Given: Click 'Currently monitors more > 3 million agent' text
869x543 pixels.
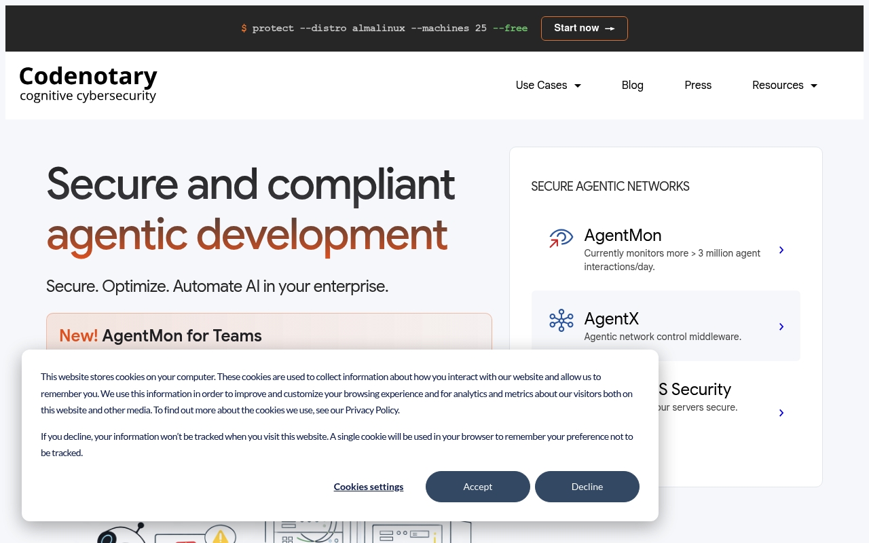Looking at the screenshot, I should (672, 253).
